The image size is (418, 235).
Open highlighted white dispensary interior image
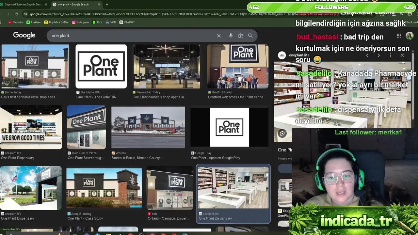coord(233,188)
